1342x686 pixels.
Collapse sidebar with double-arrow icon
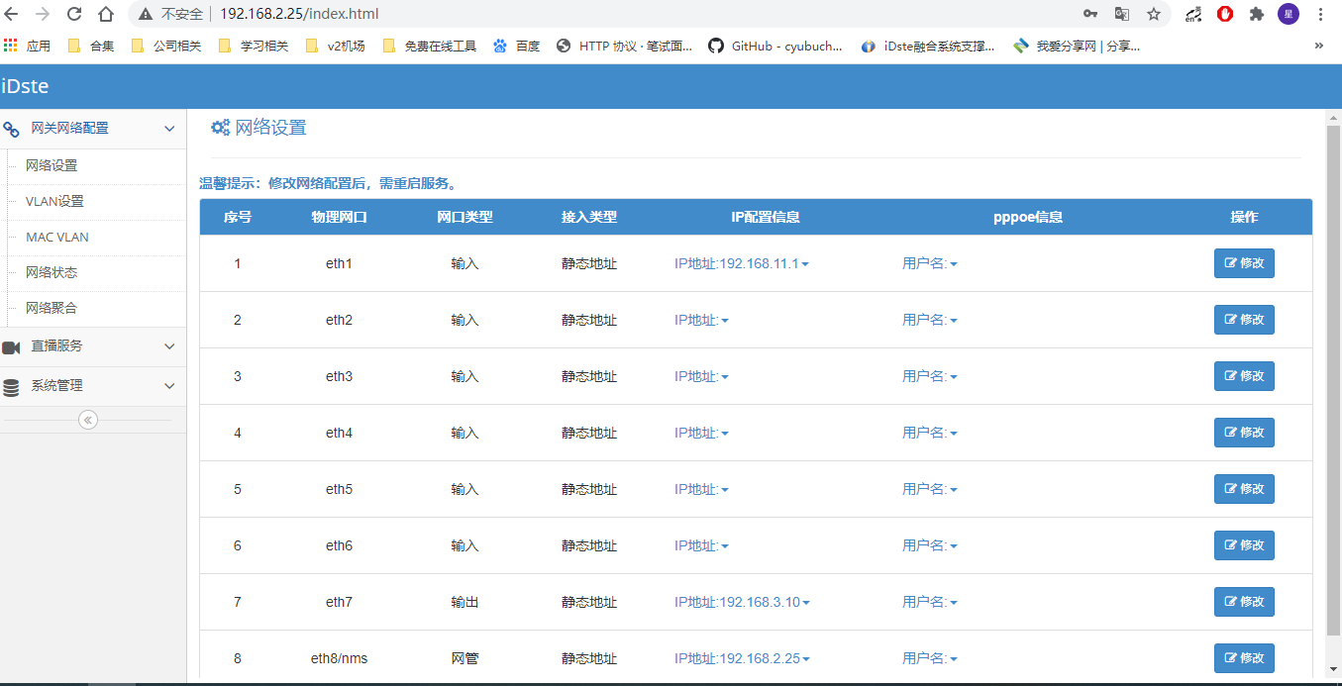click(x=88, y=420)
